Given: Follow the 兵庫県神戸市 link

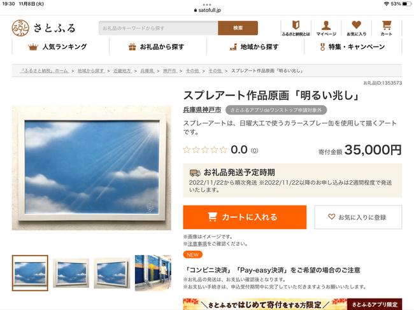Looking at the screenshot, I should pyautogui.click(x=202, y=109).
